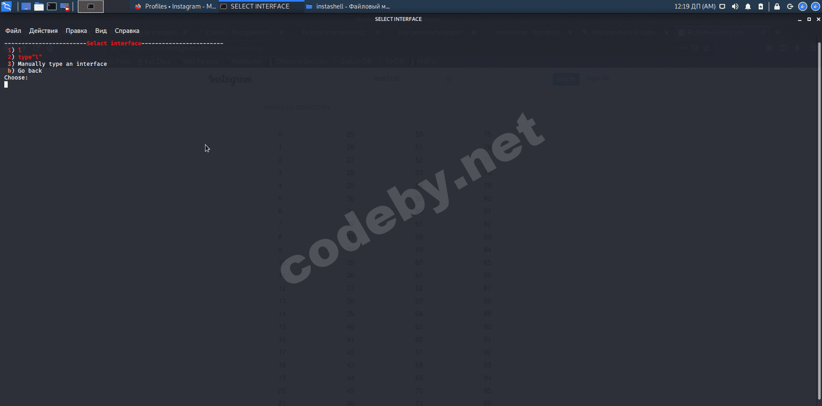Open the Kali applications menu

6,7
